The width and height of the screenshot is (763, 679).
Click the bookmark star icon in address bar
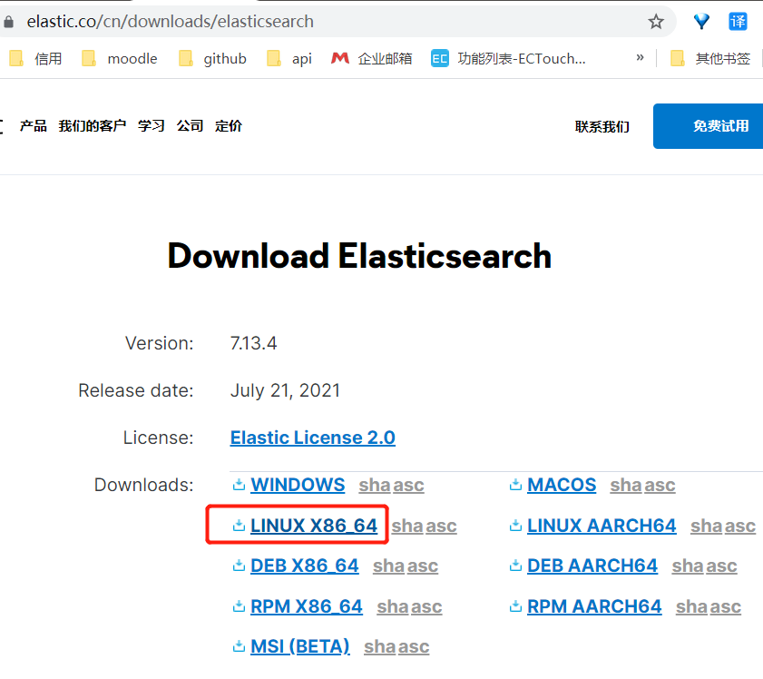click(655, 22)
